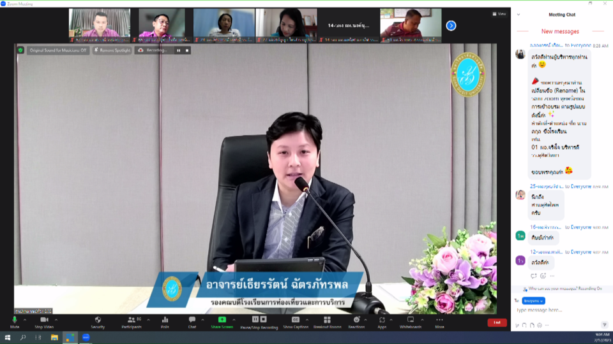The image size is (613, 344).
Task: Click the red End meeting button
Action: click(497, 322)
